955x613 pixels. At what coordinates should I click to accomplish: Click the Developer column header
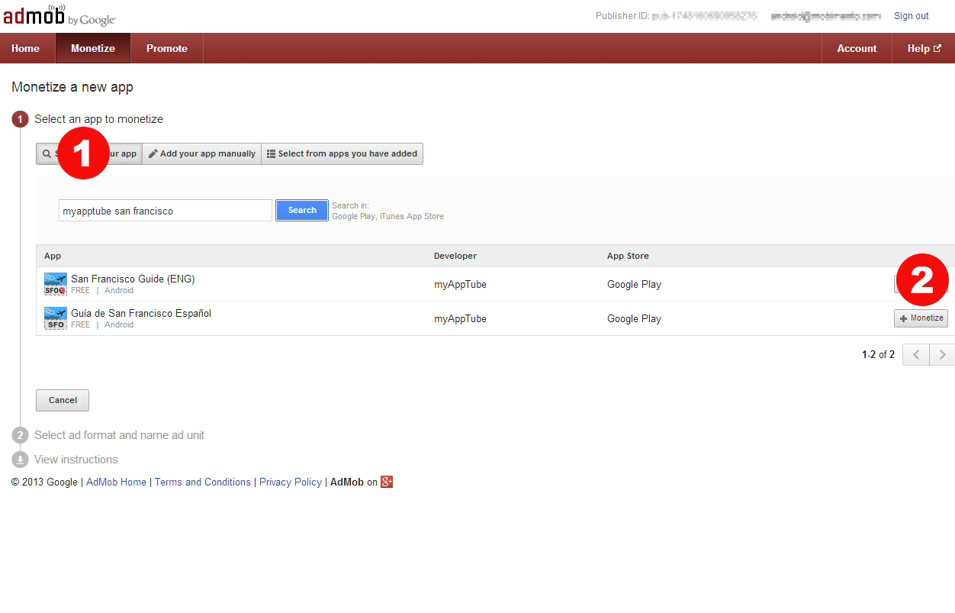455,256
